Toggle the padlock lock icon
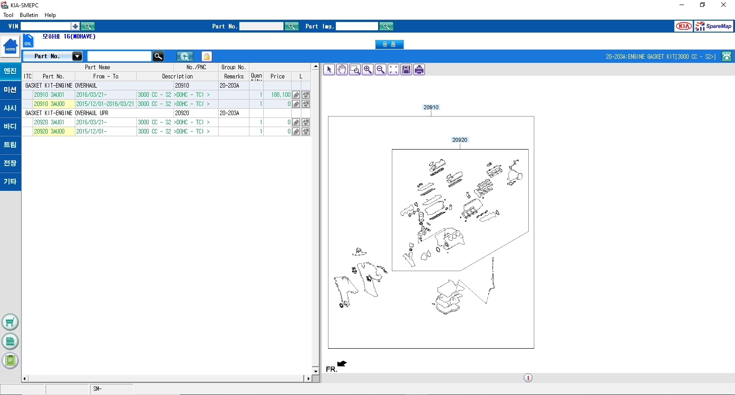 tap(207, 56)
